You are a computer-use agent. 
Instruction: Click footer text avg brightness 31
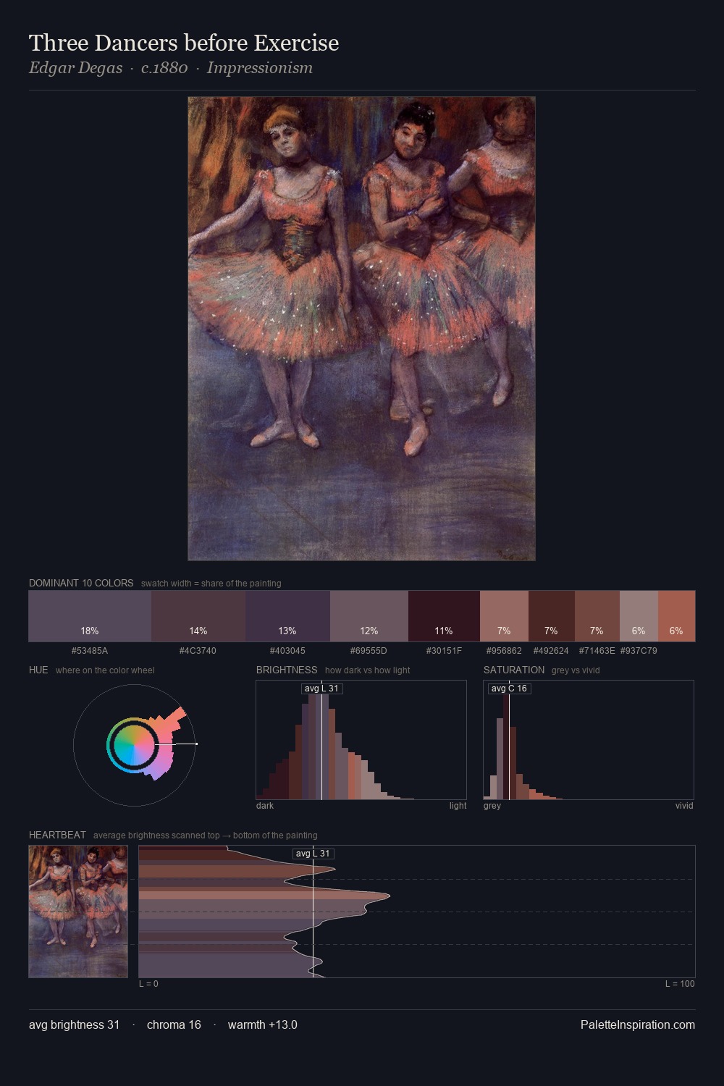(75, 1024)
